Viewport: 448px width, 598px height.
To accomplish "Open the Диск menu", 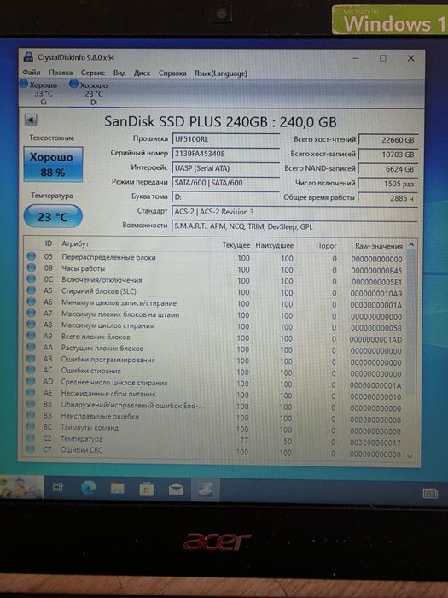I will point(142,73).
